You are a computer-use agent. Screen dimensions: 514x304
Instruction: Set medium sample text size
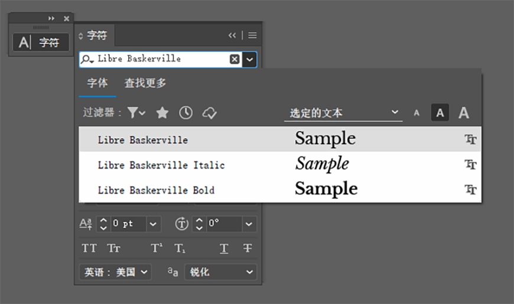(x=440, y=113)
